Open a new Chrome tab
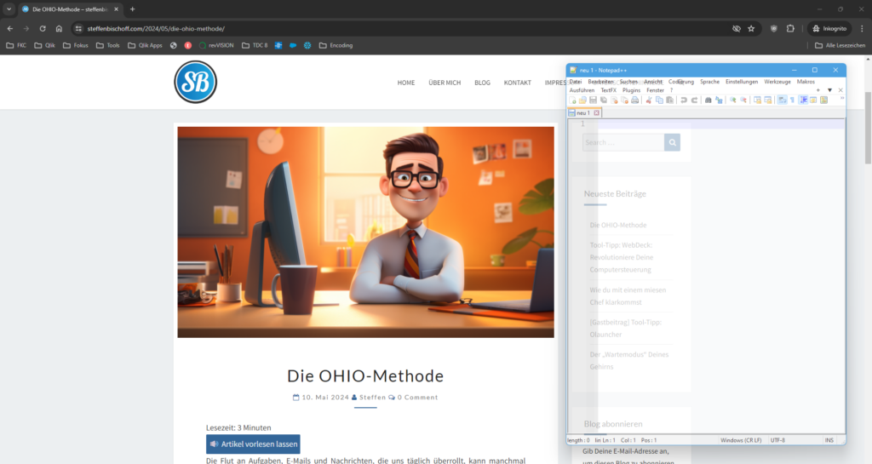The height and width of the screenshot is (464, 872). (x=132, y=9)
